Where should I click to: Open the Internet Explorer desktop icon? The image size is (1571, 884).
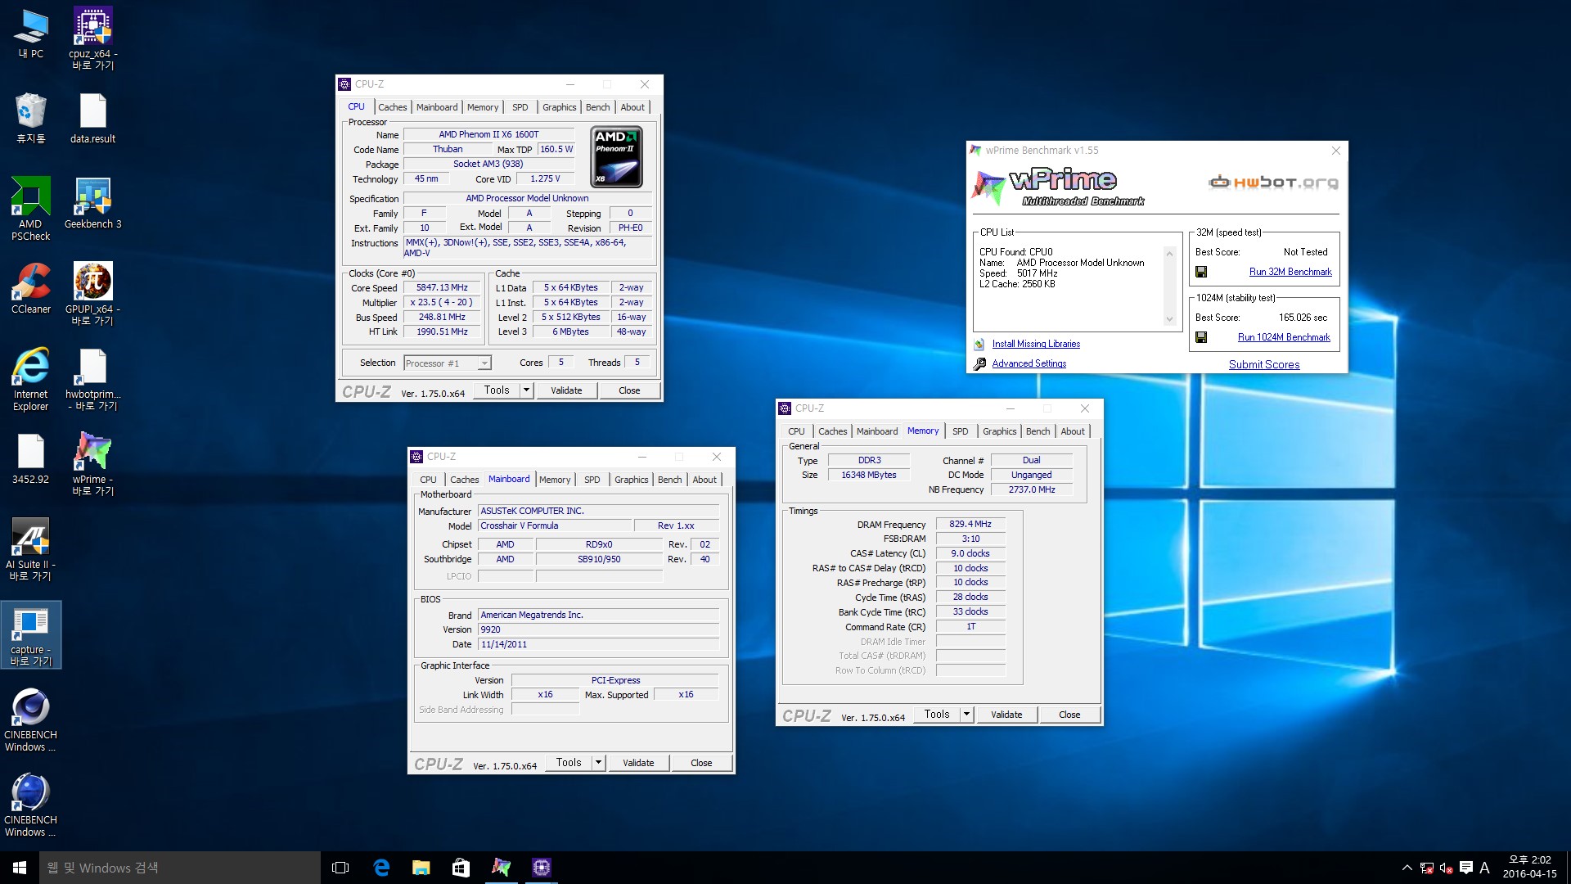point(31,378)
